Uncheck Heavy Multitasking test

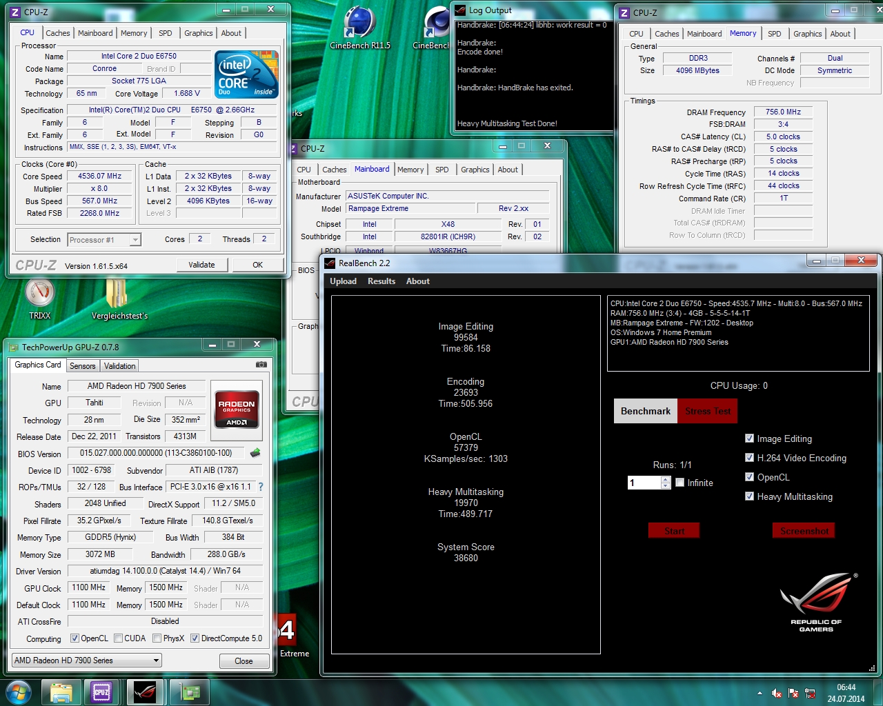[749, 496]
